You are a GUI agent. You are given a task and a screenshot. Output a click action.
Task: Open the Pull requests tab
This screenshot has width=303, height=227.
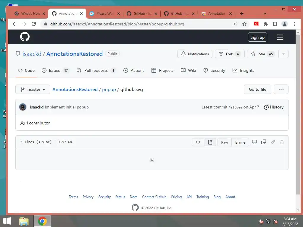click(96, 70)
